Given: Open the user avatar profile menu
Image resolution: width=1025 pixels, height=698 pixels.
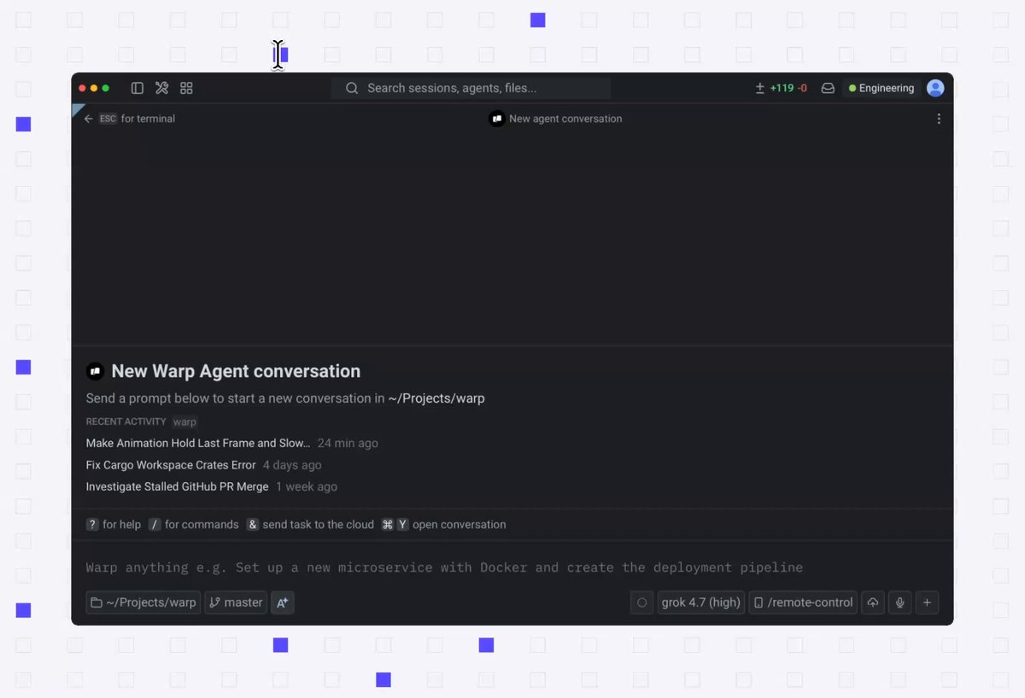Looking at the screenshot, I should click(x=935, y=88).
